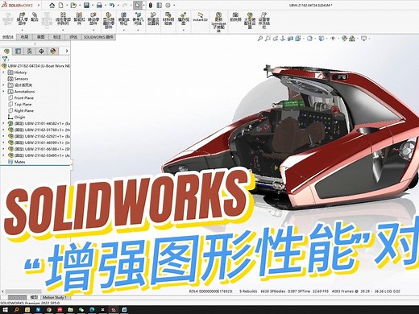Click Zoom to Fit in view toolbar
Image resolution: width=419 pixels, height=314 pixels.
pos(259,39)
